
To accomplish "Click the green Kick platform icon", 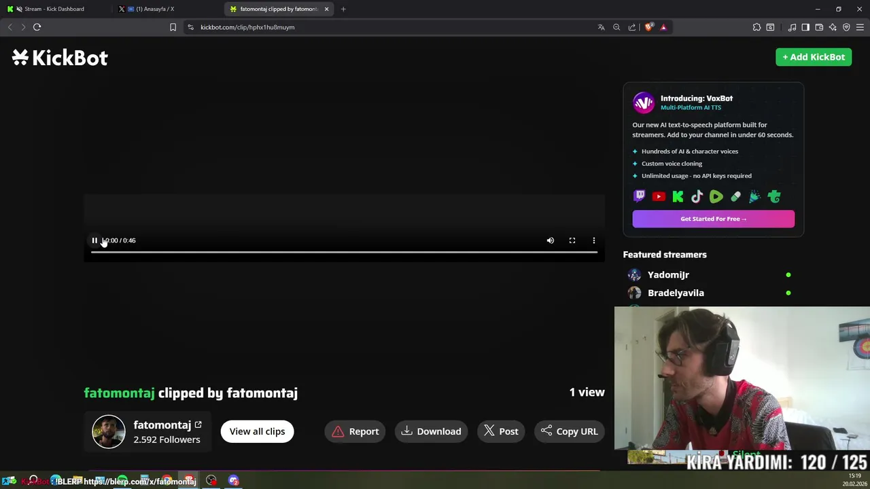I will pyautogui.click(x=678, y=197).
